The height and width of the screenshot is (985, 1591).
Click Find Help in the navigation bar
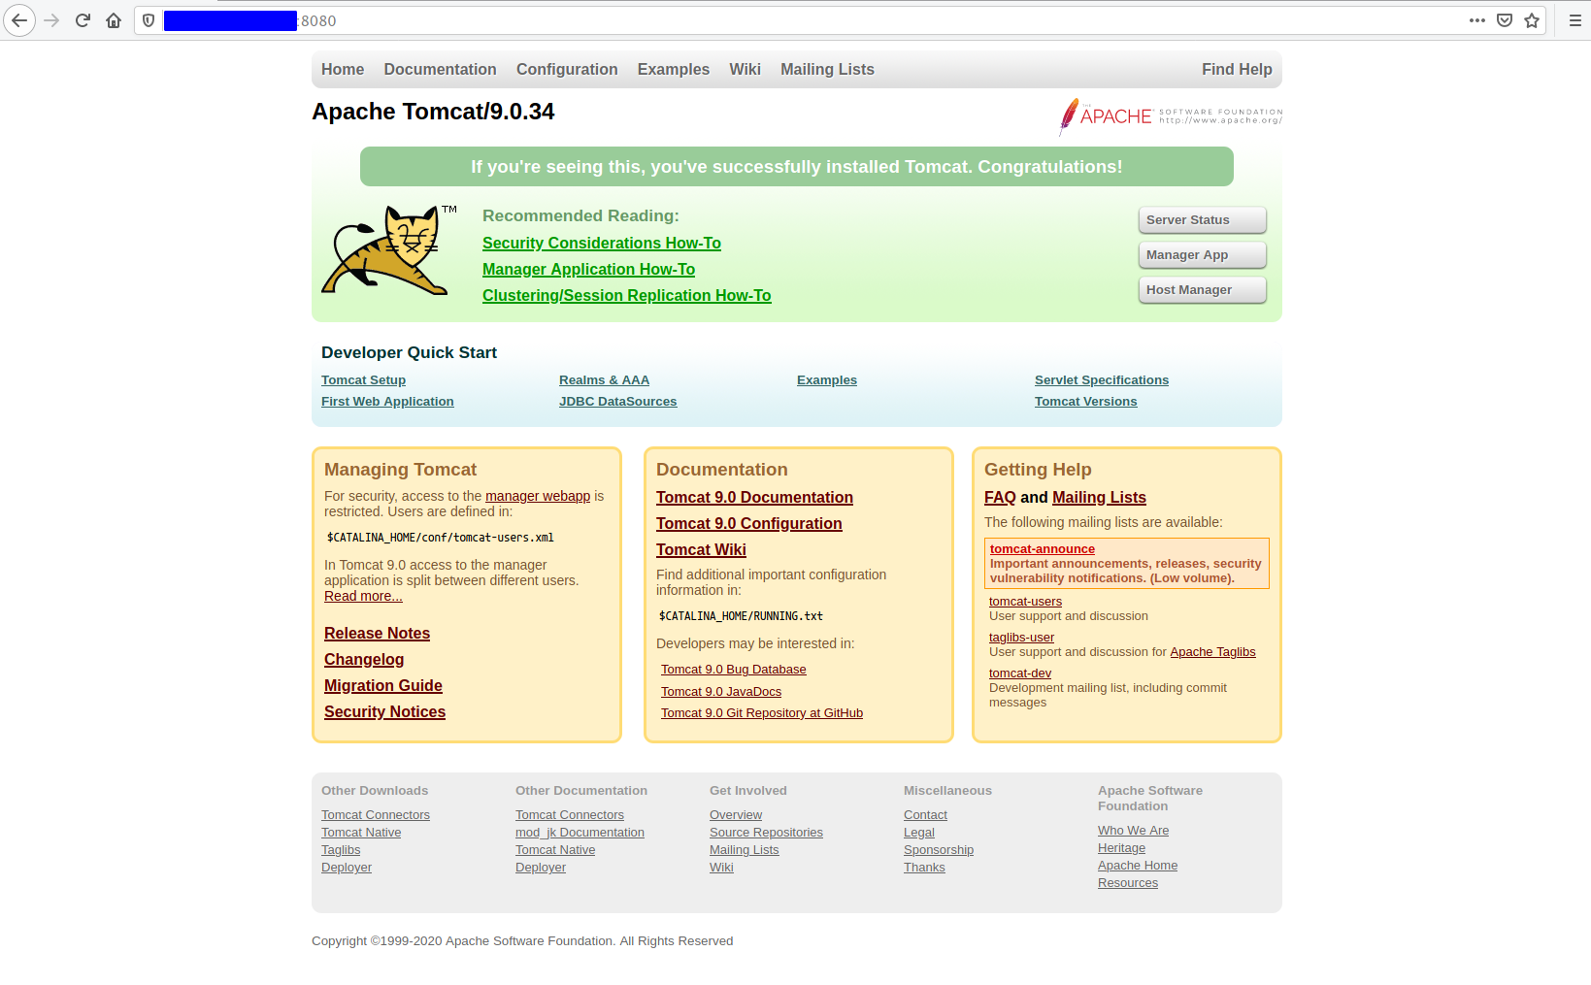point(1237,70)
